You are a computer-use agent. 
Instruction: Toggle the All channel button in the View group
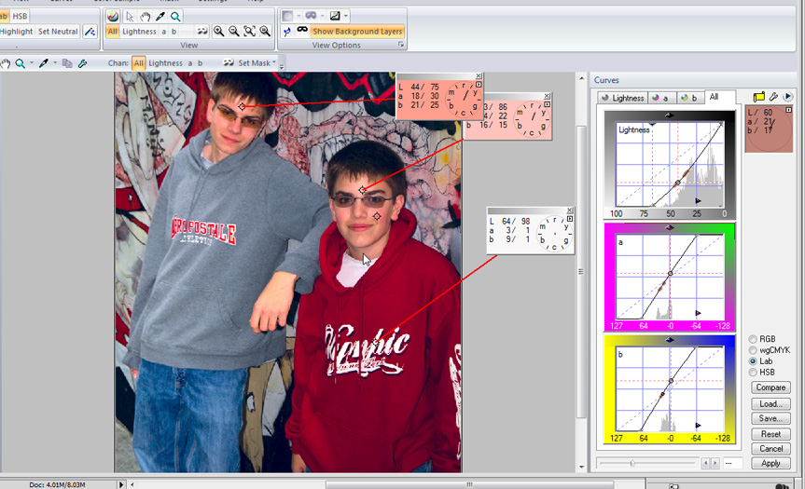(x=113, y=32)
